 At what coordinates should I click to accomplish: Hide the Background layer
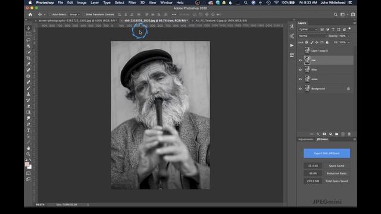tap(300, 89)
